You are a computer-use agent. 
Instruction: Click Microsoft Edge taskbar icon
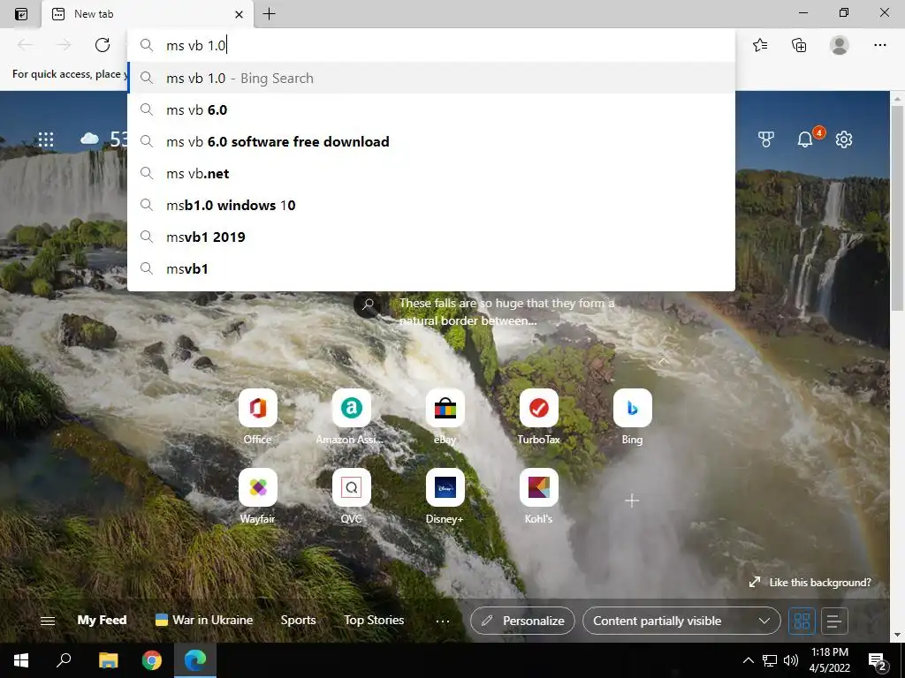(x=195, y=660)
